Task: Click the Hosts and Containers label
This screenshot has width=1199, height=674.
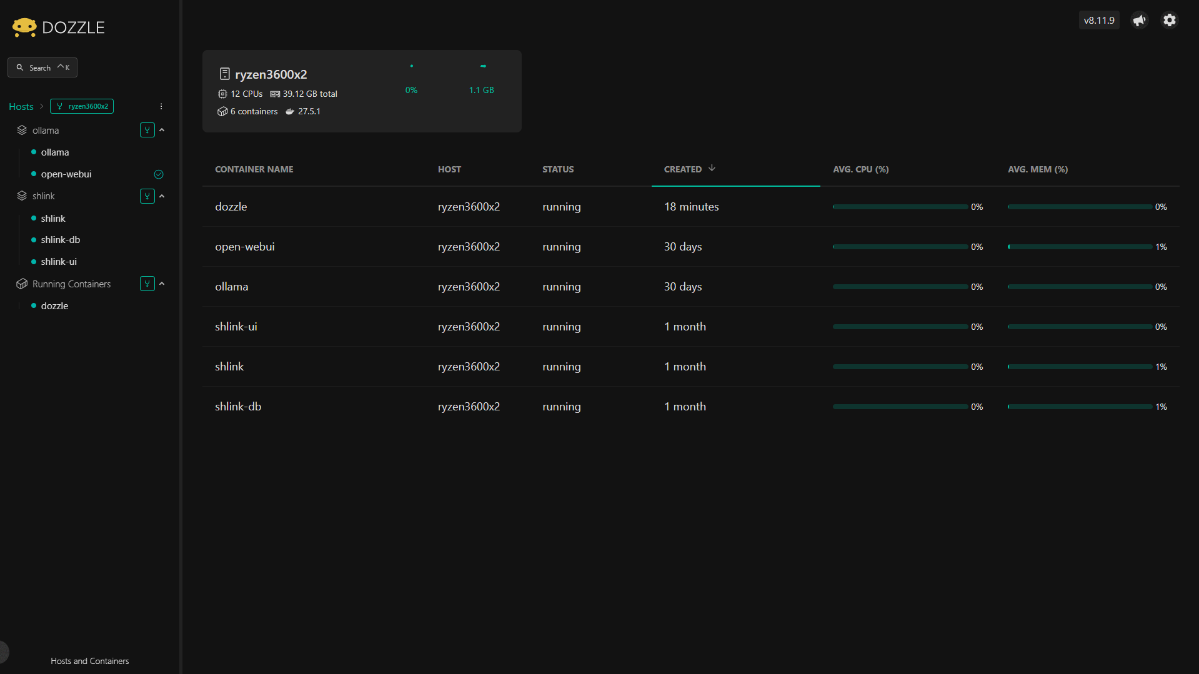Action: tap(90, 661)
